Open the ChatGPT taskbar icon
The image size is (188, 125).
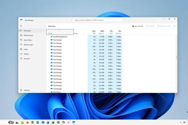(58, 122)
